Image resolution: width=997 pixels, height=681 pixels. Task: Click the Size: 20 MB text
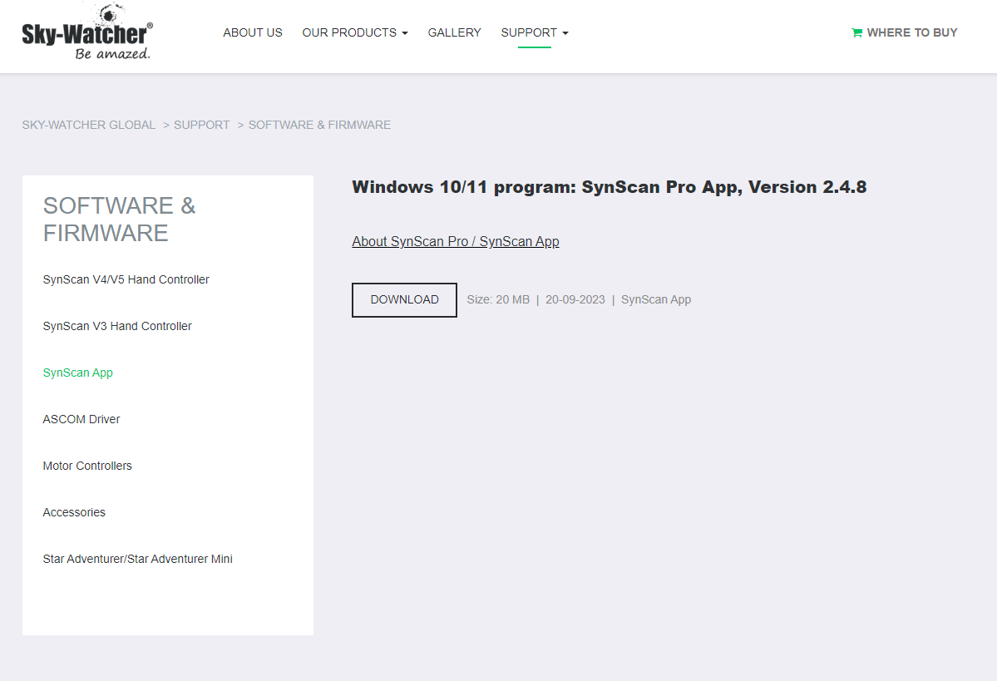click(498, 299)
